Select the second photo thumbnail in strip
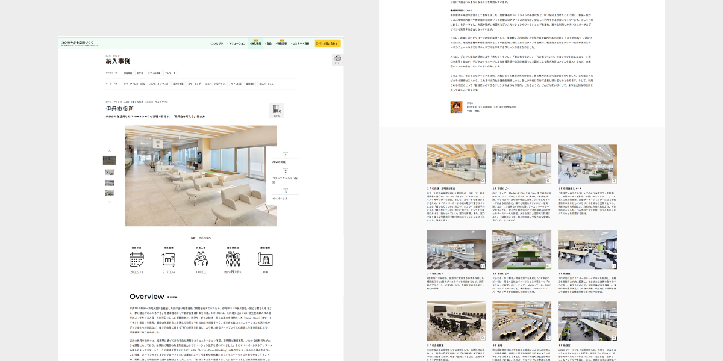The image size is (723, 361). coord(110,172)
